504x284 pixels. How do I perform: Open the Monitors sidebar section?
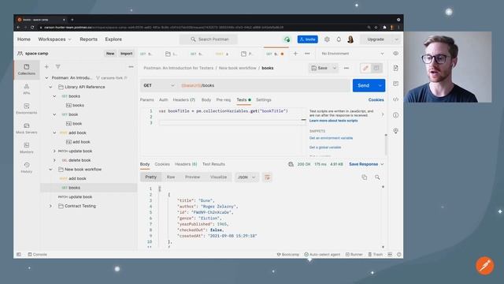click(x=26, y=148)
